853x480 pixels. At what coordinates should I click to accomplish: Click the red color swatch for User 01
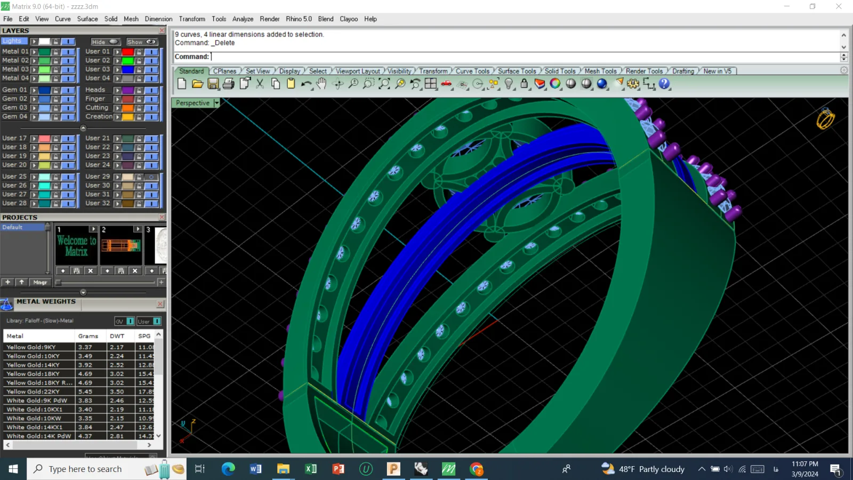point(128,52)
